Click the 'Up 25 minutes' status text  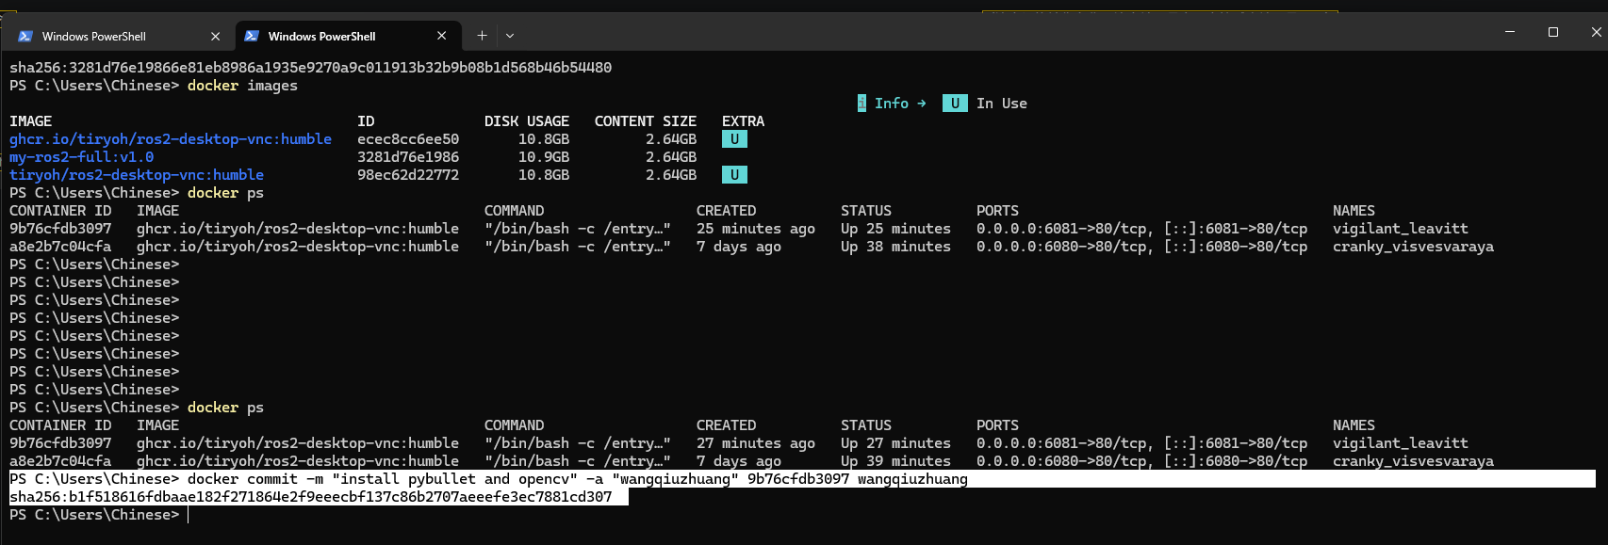tap(895, 229)
